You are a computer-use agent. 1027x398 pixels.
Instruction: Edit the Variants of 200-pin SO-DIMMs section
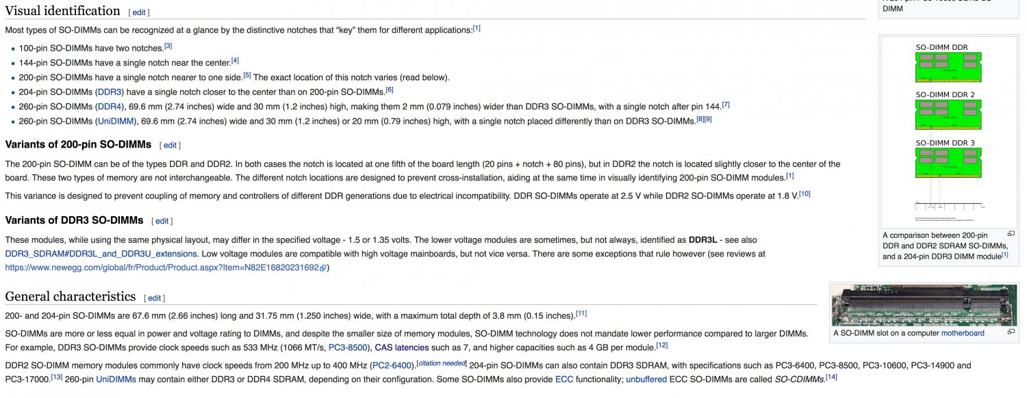[170, 145]
